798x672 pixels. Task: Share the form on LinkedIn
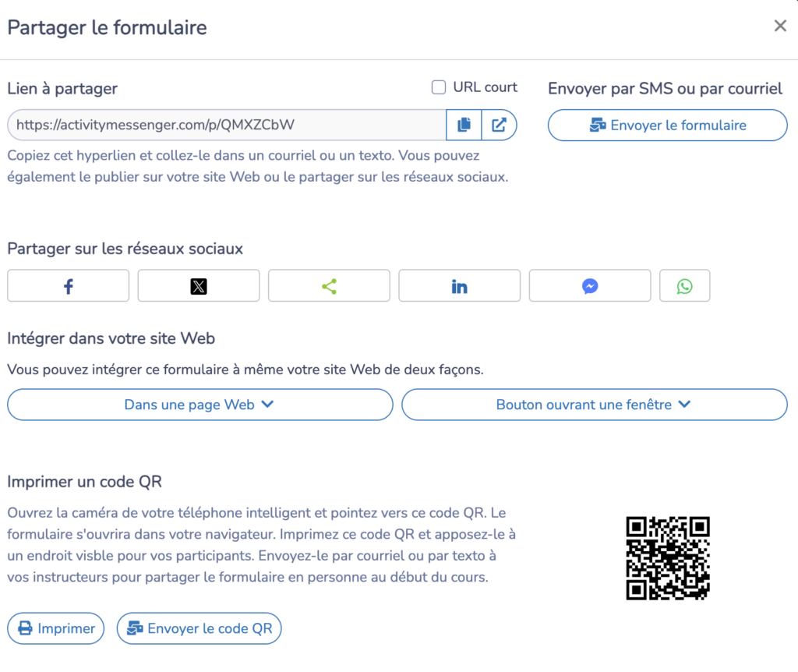[460, 286]
